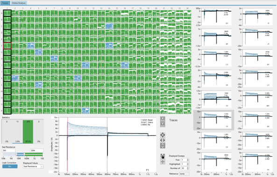Select blue well K2 in the plate grid
Image resolution: width=277 pixels, height=177 pixels.
15,79
